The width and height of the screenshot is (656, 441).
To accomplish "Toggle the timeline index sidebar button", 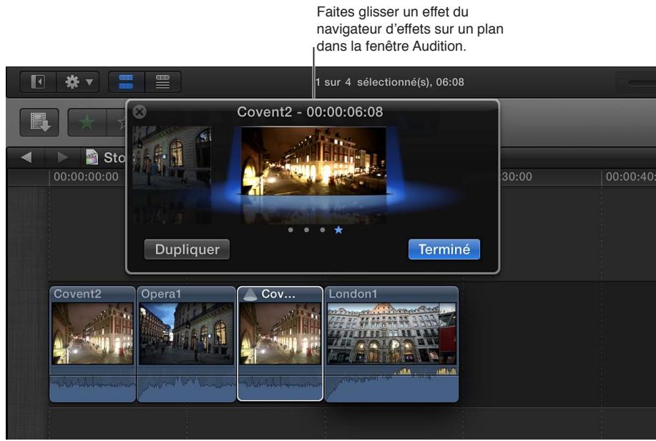I will tap(38, 81).
